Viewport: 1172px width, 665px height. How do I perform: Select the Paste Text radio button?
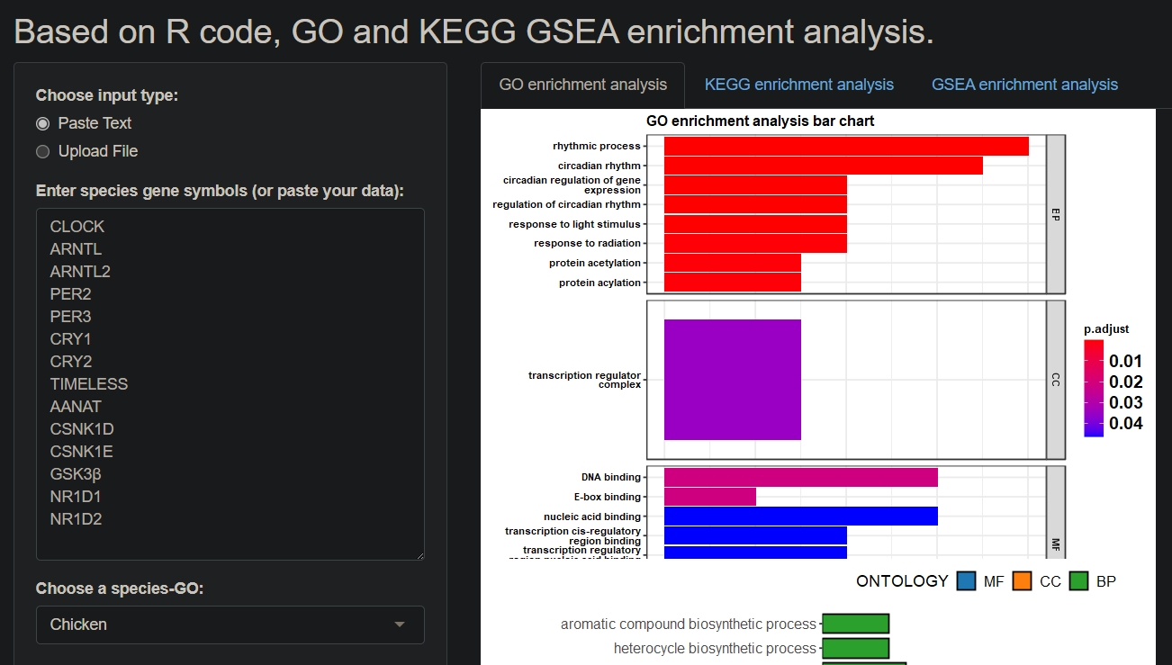[42, 123]
